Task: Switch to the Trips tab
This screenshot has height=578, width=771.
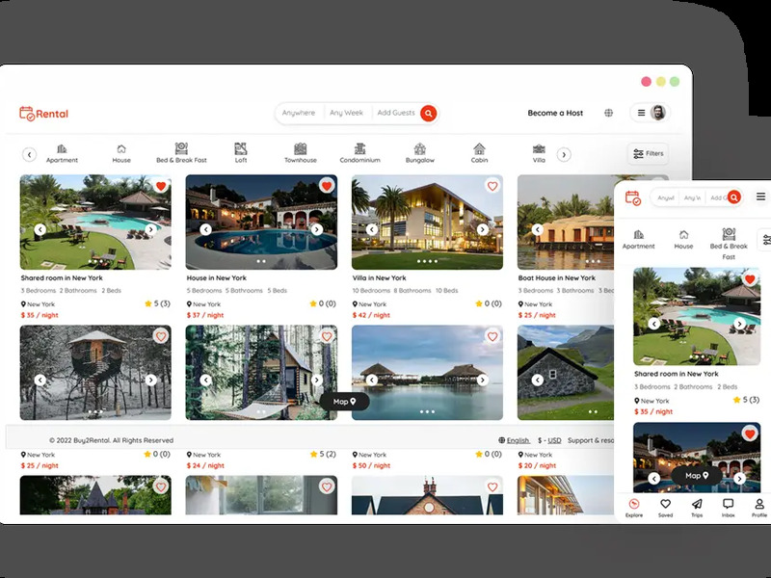Action: 697,507
